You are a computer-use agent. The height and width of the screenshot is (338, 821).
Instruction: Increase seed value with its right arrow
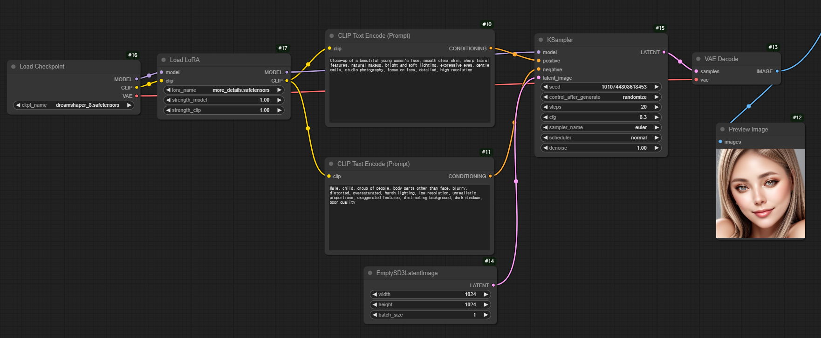pos(657,87)
